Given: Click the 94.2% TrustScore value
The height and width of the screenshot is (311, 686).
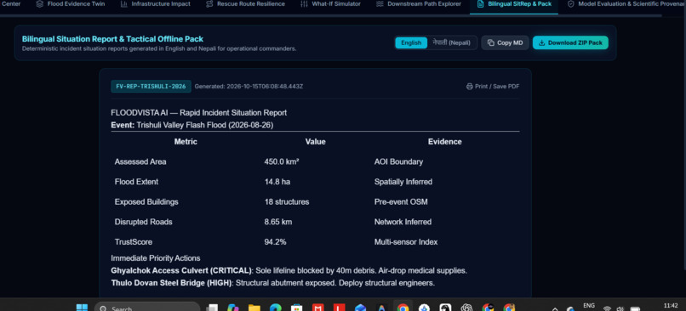Looking at the screenshot, I should (x=275, y=242).
